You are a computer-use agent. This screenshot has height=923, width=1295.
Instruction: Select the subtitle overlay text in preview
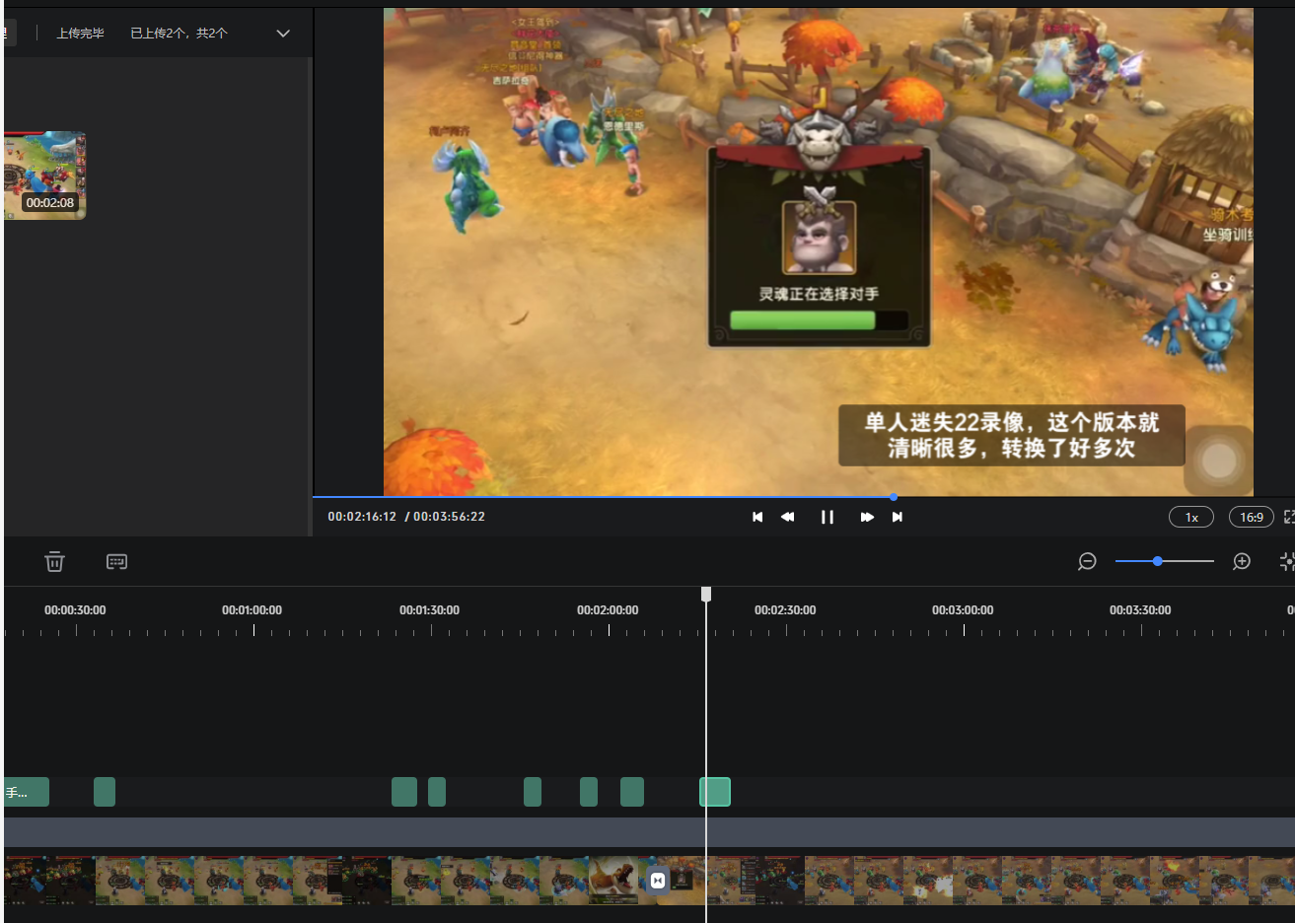[x=1012, y=435]
